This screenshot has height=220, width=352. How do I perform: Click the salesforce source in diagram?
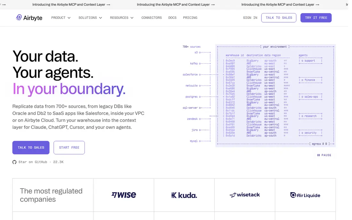190,75
